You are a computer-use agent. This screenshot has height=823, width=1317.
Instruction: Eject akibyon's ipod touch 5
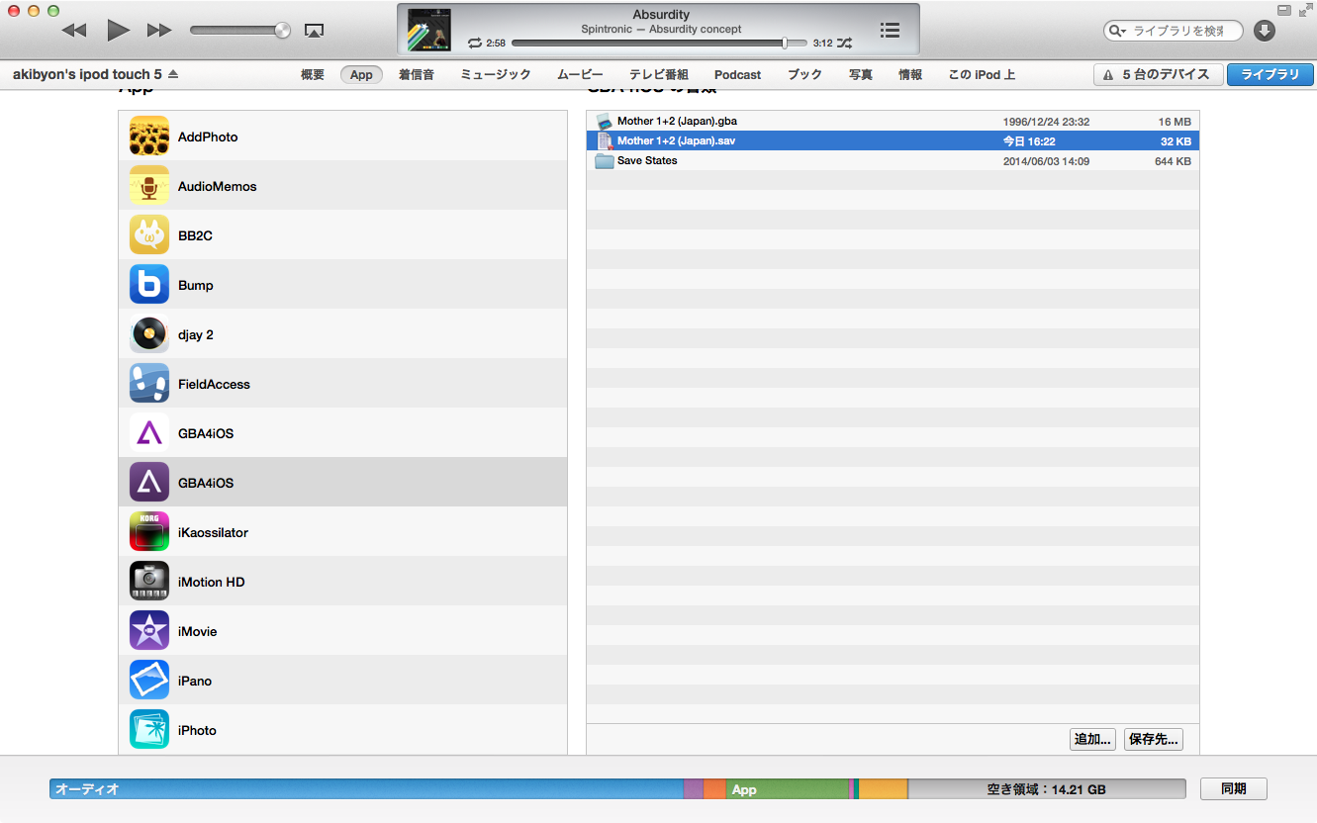pos(173,74)
